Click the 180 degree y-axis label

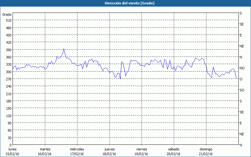(8, 101)
